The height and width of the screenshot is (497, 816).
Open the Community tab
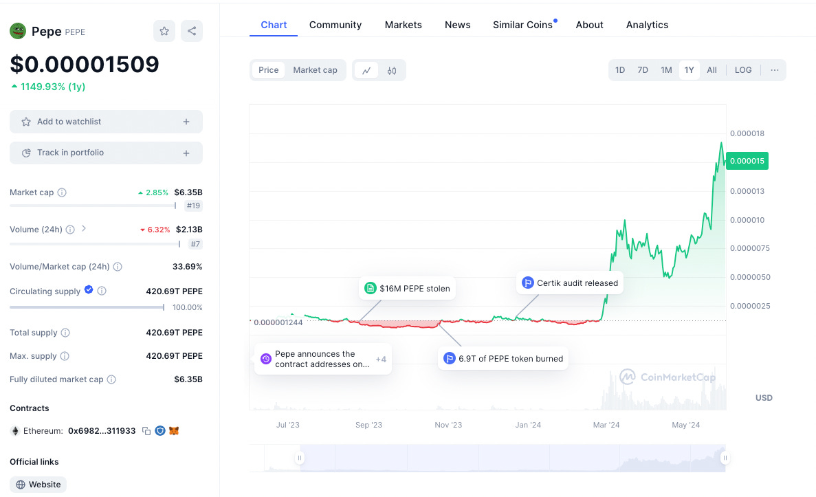point(335,25)
